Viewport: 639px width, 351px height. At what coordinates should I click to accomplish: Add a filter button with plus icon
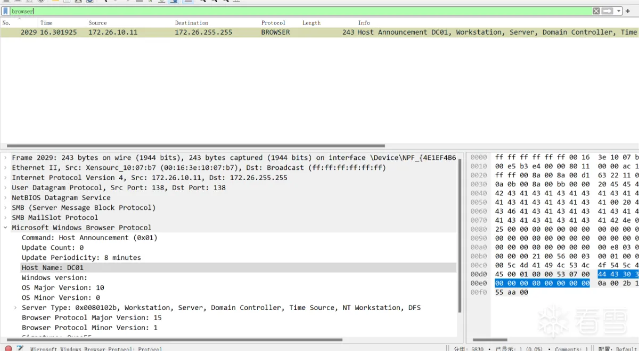pyautogui.click(x=628, y=11)
